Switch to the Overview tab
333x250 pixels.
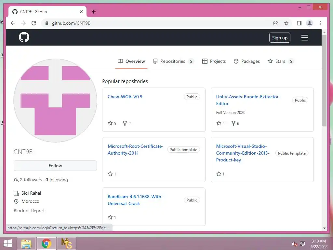(131, 61)
